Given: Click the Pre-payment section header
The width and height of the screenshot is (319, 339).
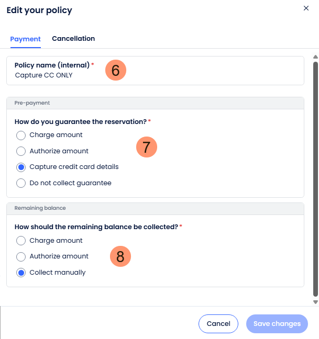Looking at the screenshot, I should tap(155, 103).
